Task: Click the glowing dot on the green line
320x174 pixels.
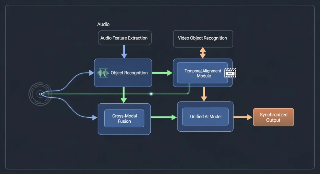Action: (x=151, y=94)
